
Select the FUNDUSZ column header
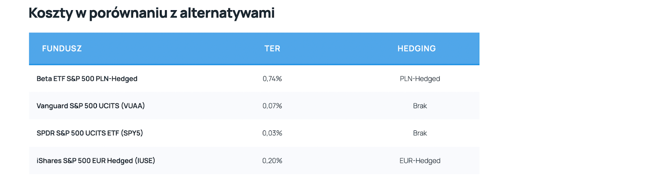pyautogui.click(x=62, y=48)
